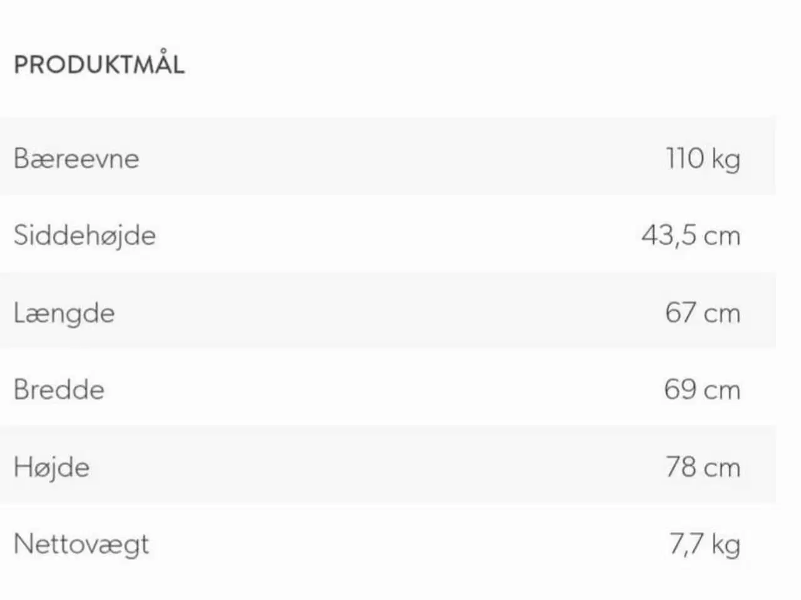Click the PRODUKTMÅL heading
801x600 pixels.
coord(99,65)
